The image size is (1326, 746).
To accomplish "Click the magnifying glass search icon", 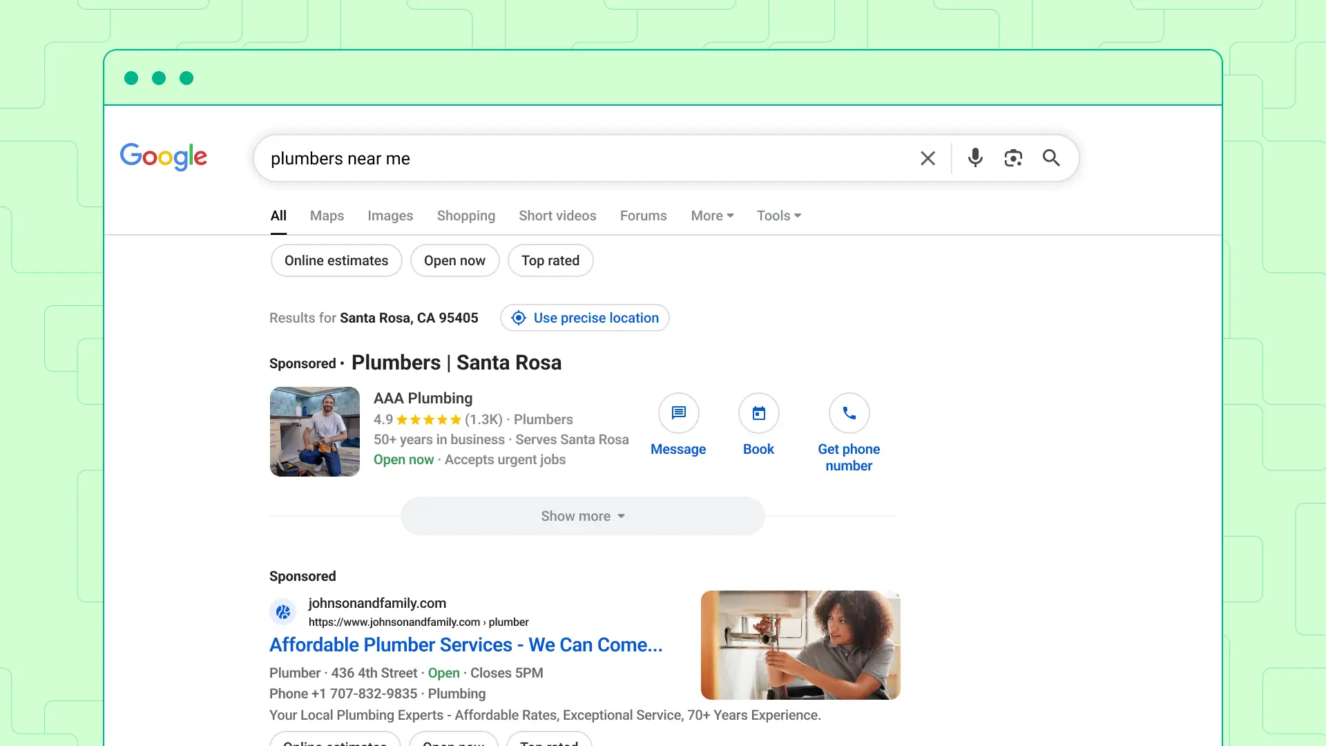I will tap(1051, 158).
